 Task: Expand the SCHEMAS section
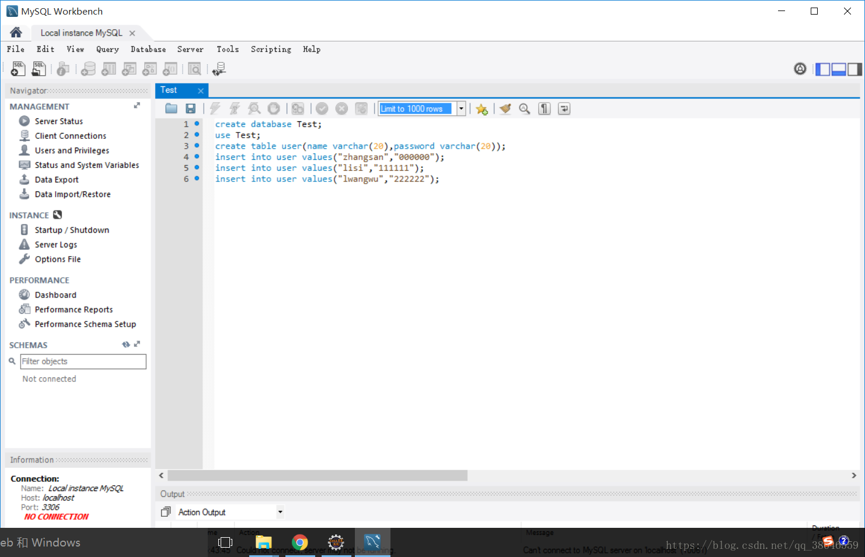137,344
